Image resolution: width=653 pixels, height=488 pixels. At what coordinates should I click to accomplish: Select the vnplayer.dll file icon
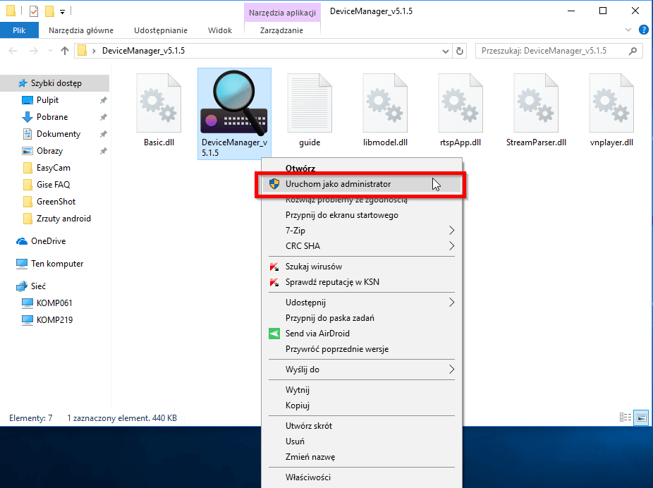click(611, 106)
